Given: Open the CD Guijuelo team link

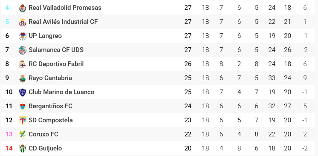Looking at the screenshot, I should coord(45,148).
